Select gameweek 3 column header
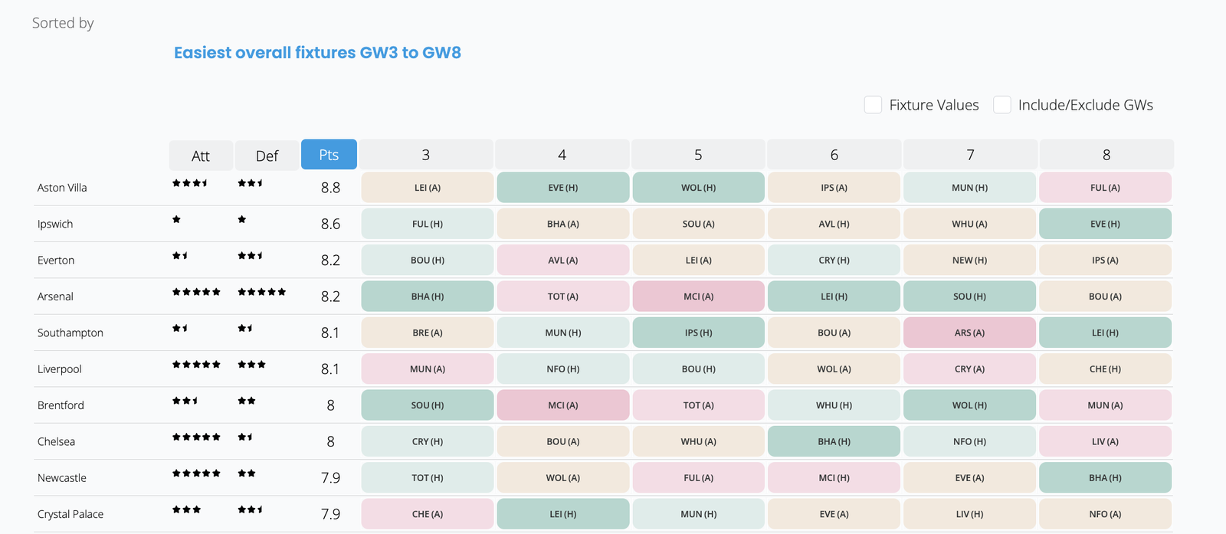 pyautogui.click(x=426, y=155)
